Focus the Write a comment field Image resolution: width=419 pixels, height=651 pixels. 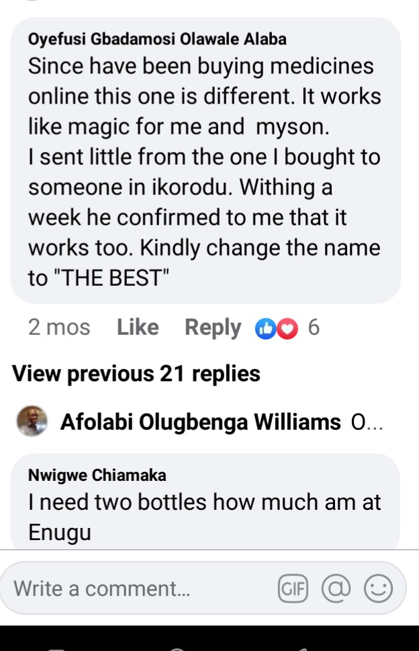point(134,589)
